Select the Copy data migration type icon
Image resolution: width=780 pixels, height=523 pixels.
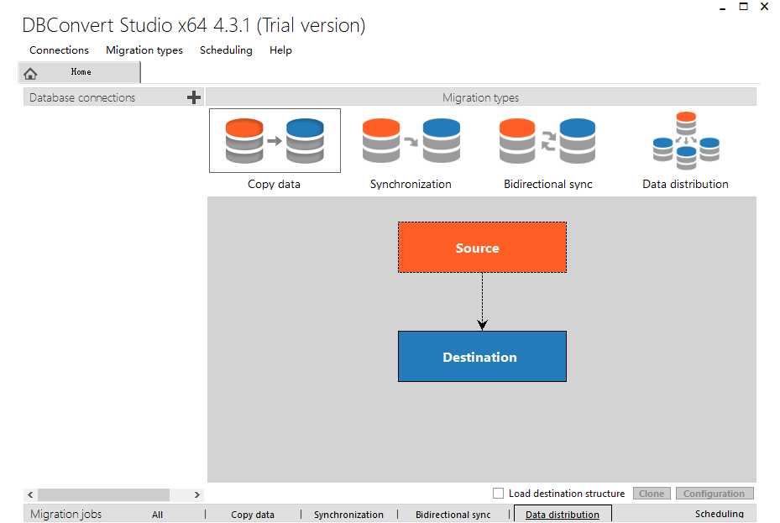(275, 141)
